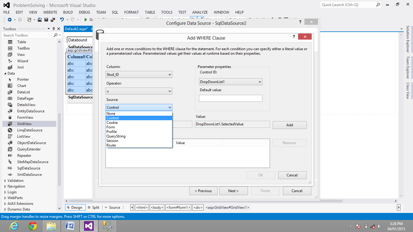
Task: Select the LinqDataSource control in Toolbox
Action: [x=29, y=130]
